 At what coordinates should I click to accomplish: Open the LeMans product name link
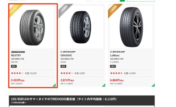115,56
